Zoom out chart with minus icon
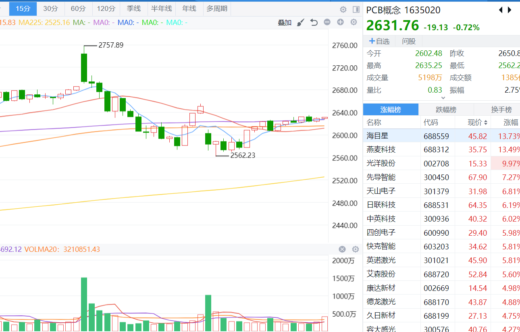The width and height of the screenshot is (520, 332). tap(327, 23)
